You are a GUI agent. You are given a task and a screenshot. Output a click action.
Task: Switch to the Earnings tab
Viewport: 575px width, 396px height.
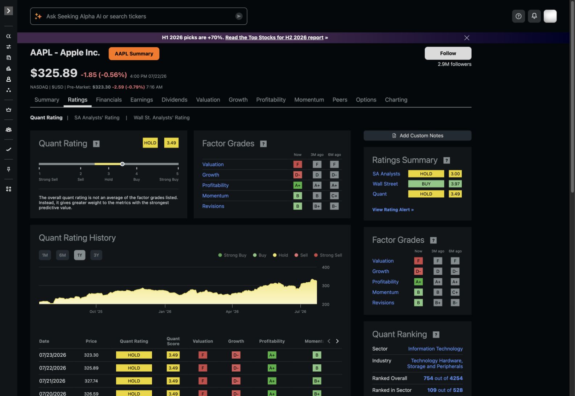pos(141,100)
